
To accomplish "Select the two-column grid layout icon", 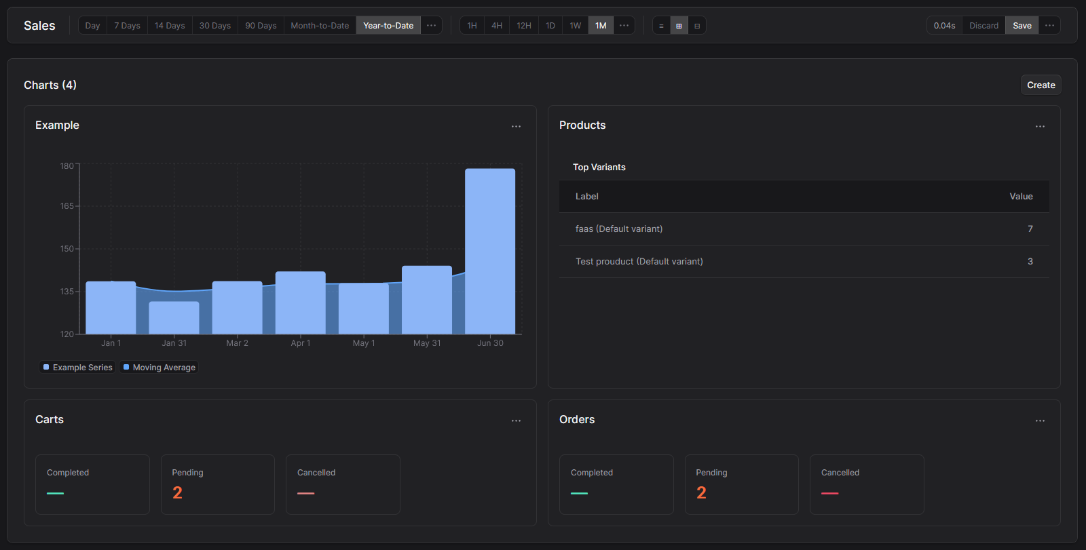I will (679, 26).
